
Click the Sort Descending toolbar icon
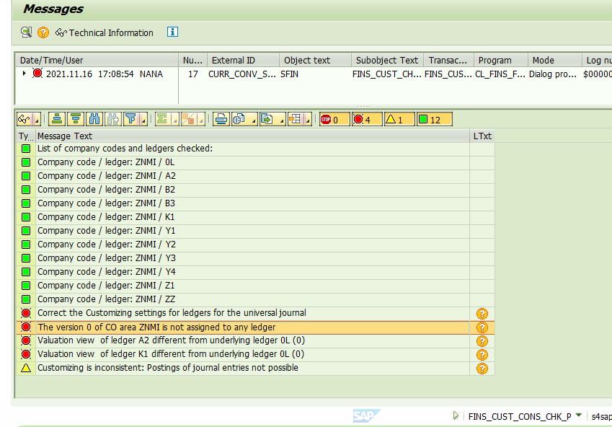coord(75,119)
